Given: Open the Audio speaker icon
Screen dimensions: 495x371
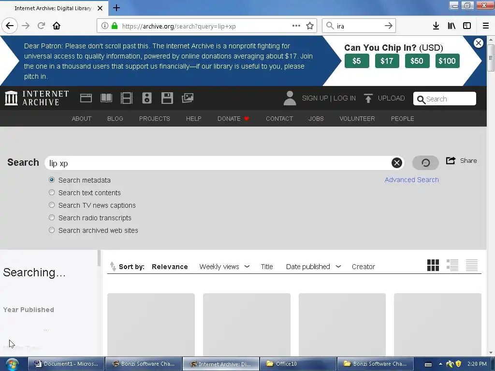Looking at the screenshot, I should pos(147,98).
